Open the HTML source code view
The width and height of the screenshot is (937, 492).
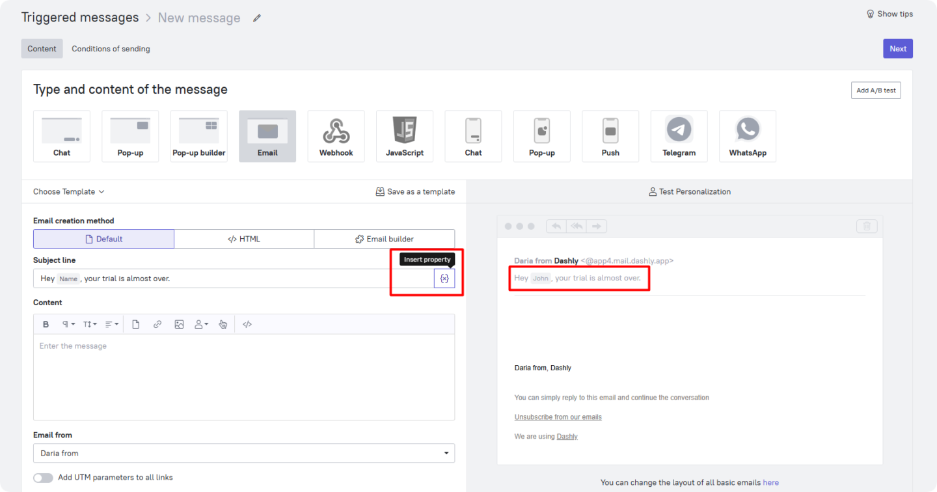click(247, 324)
